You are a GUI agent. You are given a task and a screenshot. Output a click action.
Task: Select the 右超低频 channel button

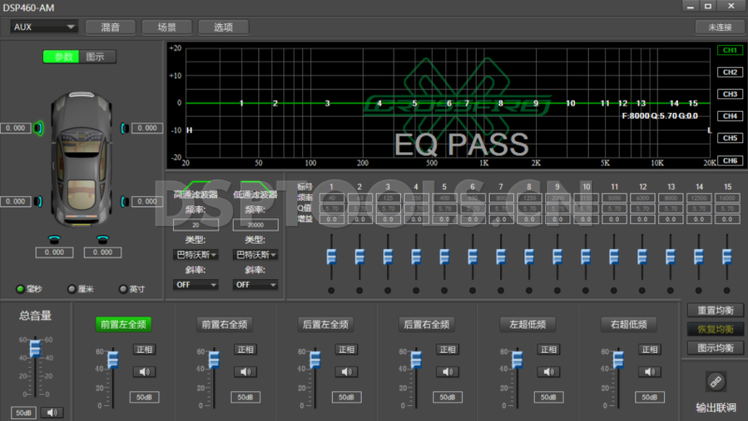628,324
